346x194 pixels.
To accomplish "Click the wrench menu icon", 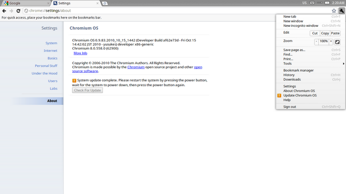I will [342, 10].
